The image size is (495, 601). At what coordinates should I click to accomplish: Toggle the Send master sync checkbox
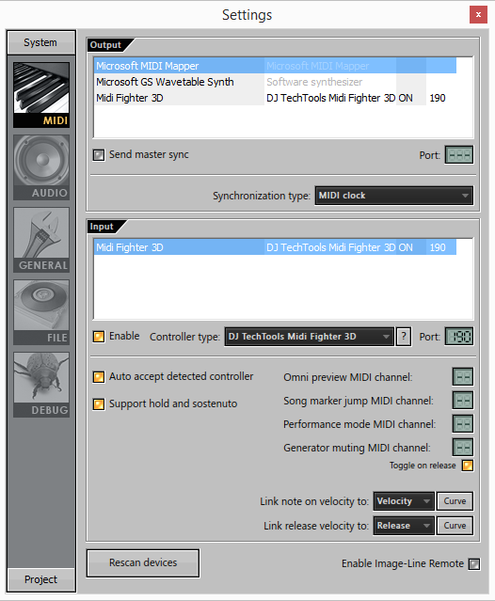pyautogui.click(x=99, y=155)
